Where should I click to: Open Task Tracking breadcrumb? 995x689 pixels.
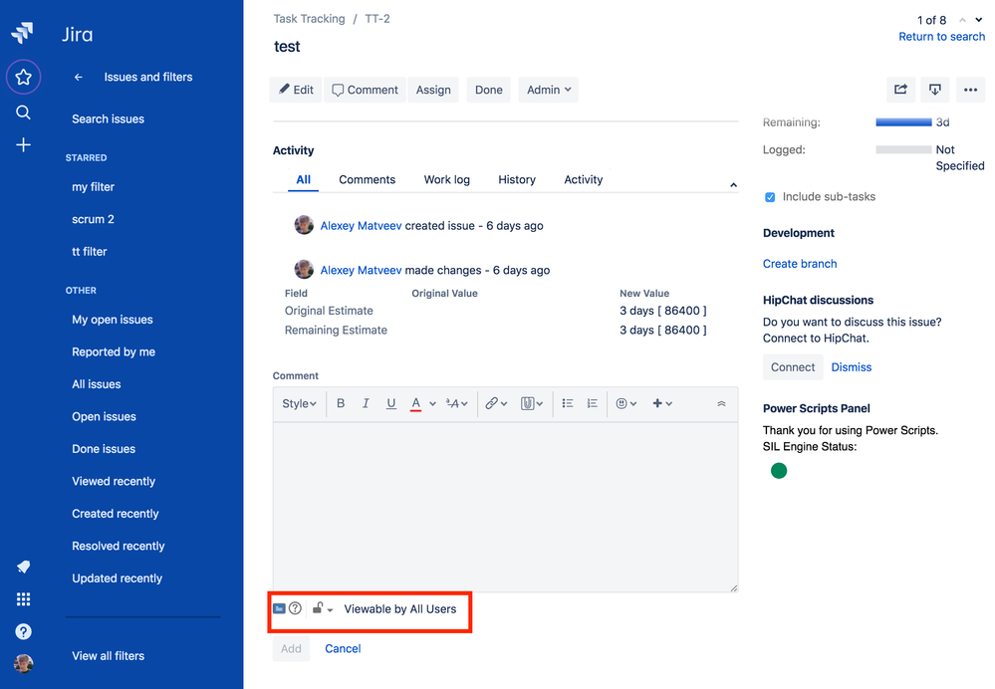click(309, 18)
